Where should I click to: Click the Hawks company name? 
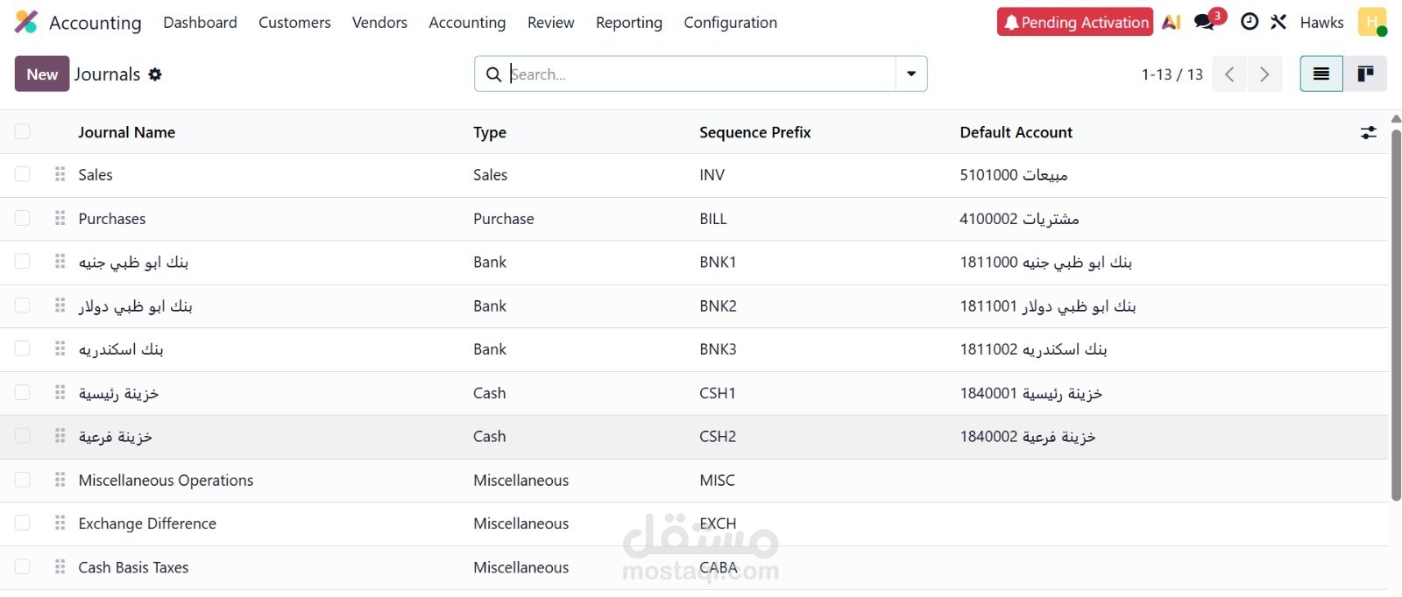coord(1321,23)
